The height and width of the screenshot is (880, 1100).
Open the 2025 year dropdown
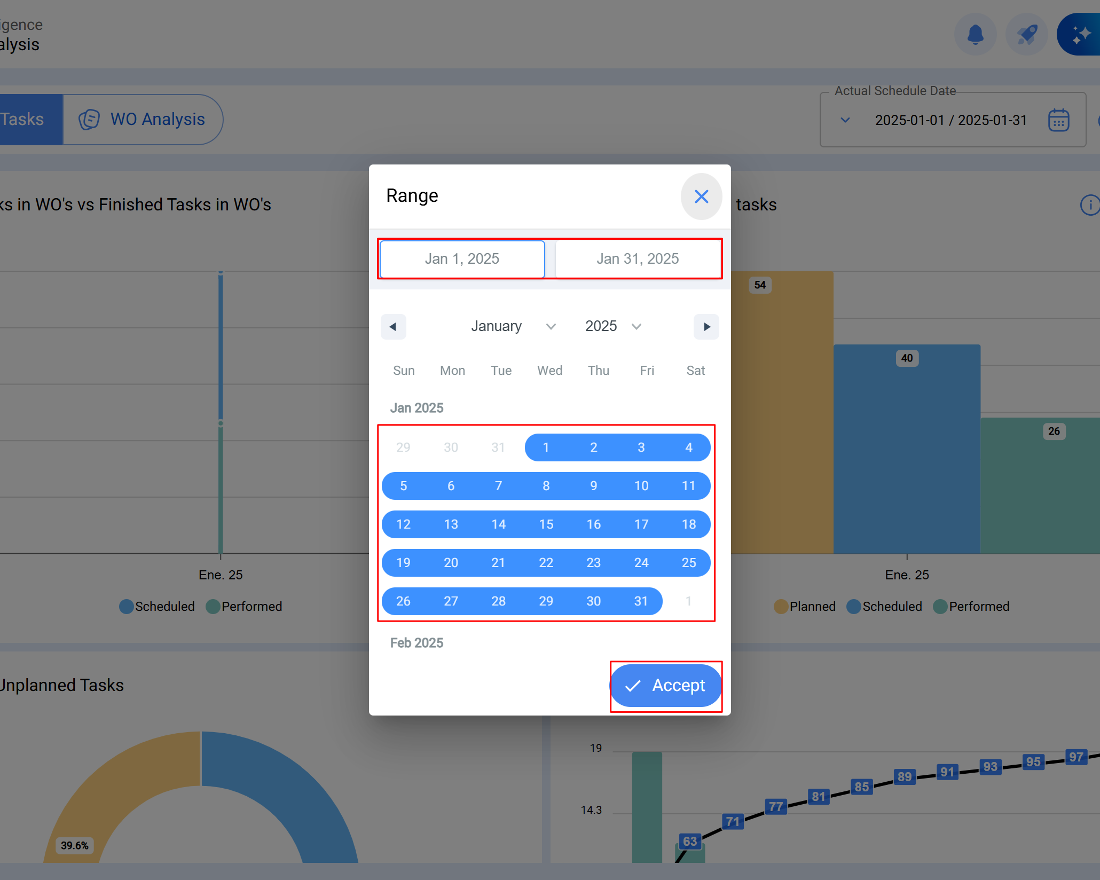[x=612, y=326]
